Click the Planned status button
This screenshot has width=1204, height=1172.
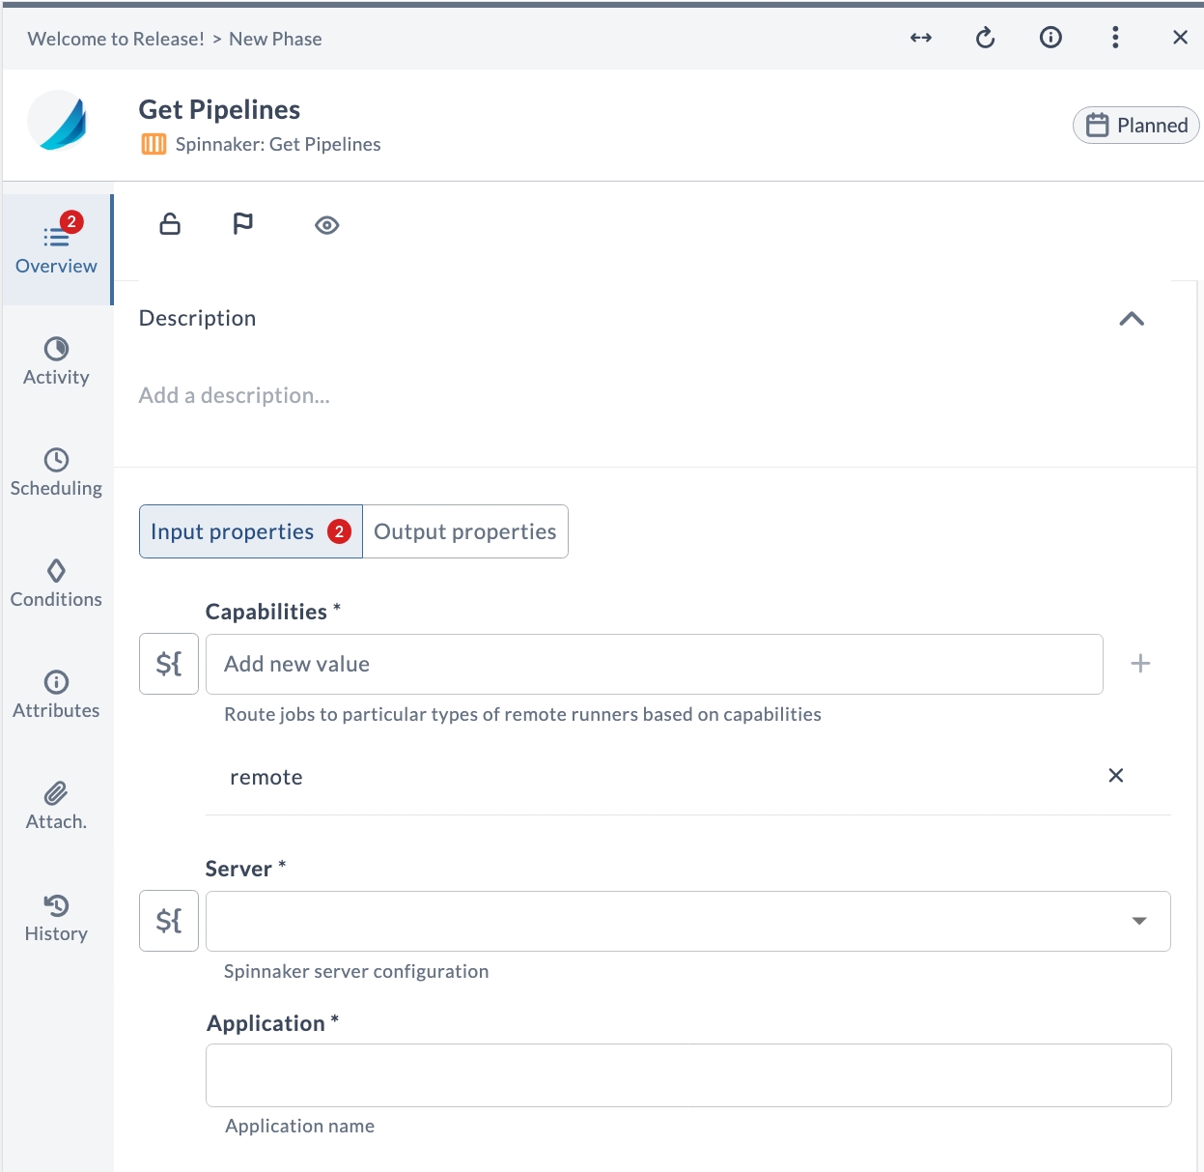[x=1135, y=125]
